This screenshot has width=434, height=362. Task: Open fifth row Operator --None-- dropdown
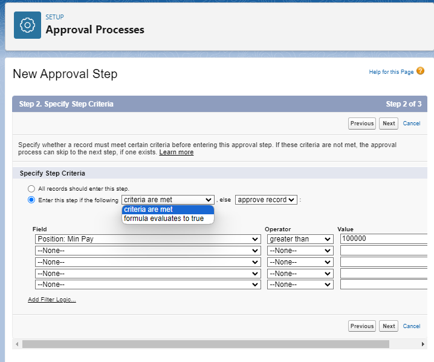click(300, 285)
